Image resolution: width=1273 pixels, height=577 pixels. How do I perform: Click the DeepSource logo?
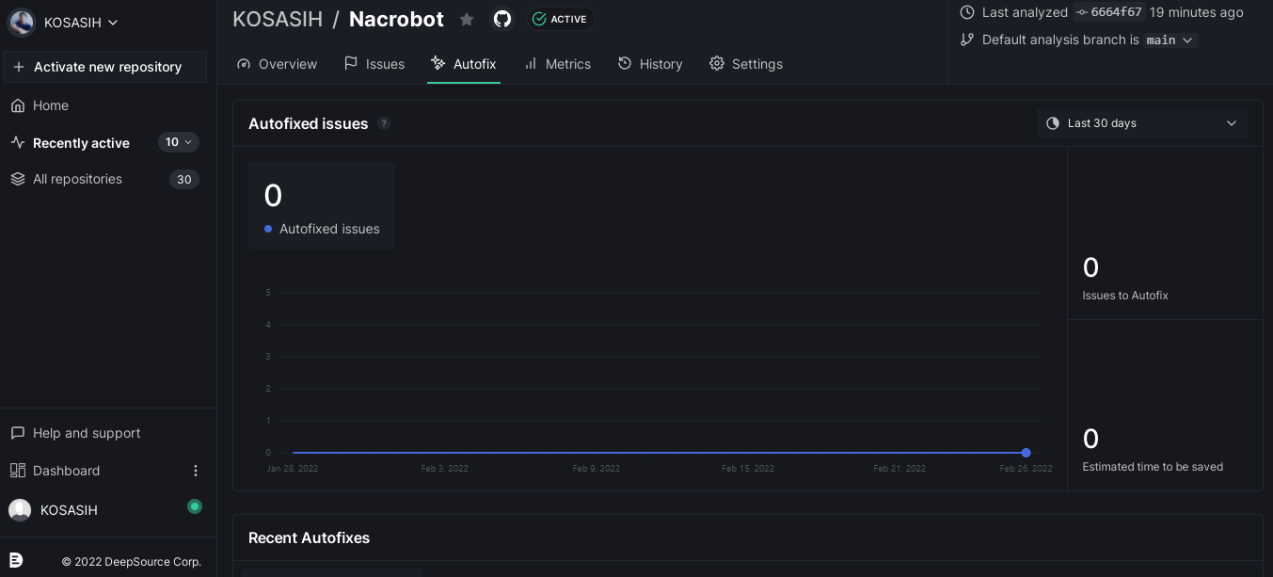[x=16, y=561]
